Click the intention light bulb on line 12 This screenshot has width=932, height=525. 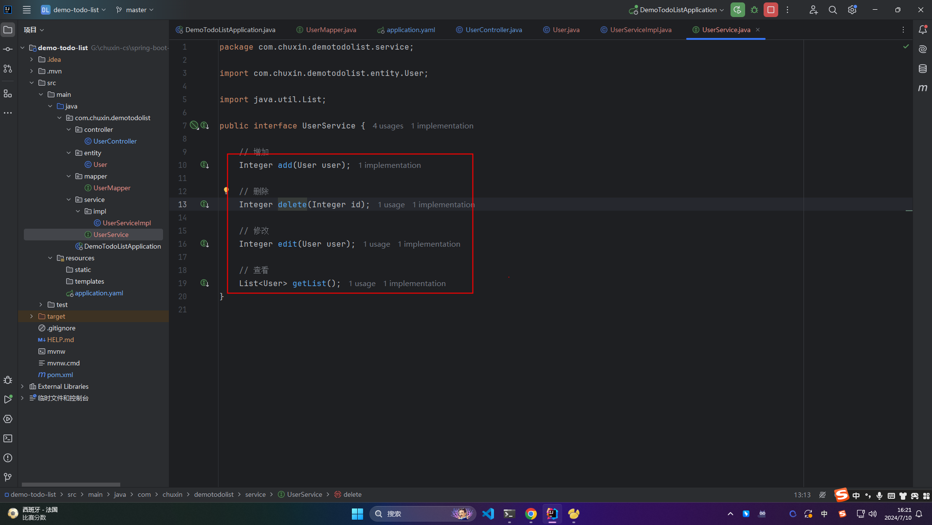point(226,191)
